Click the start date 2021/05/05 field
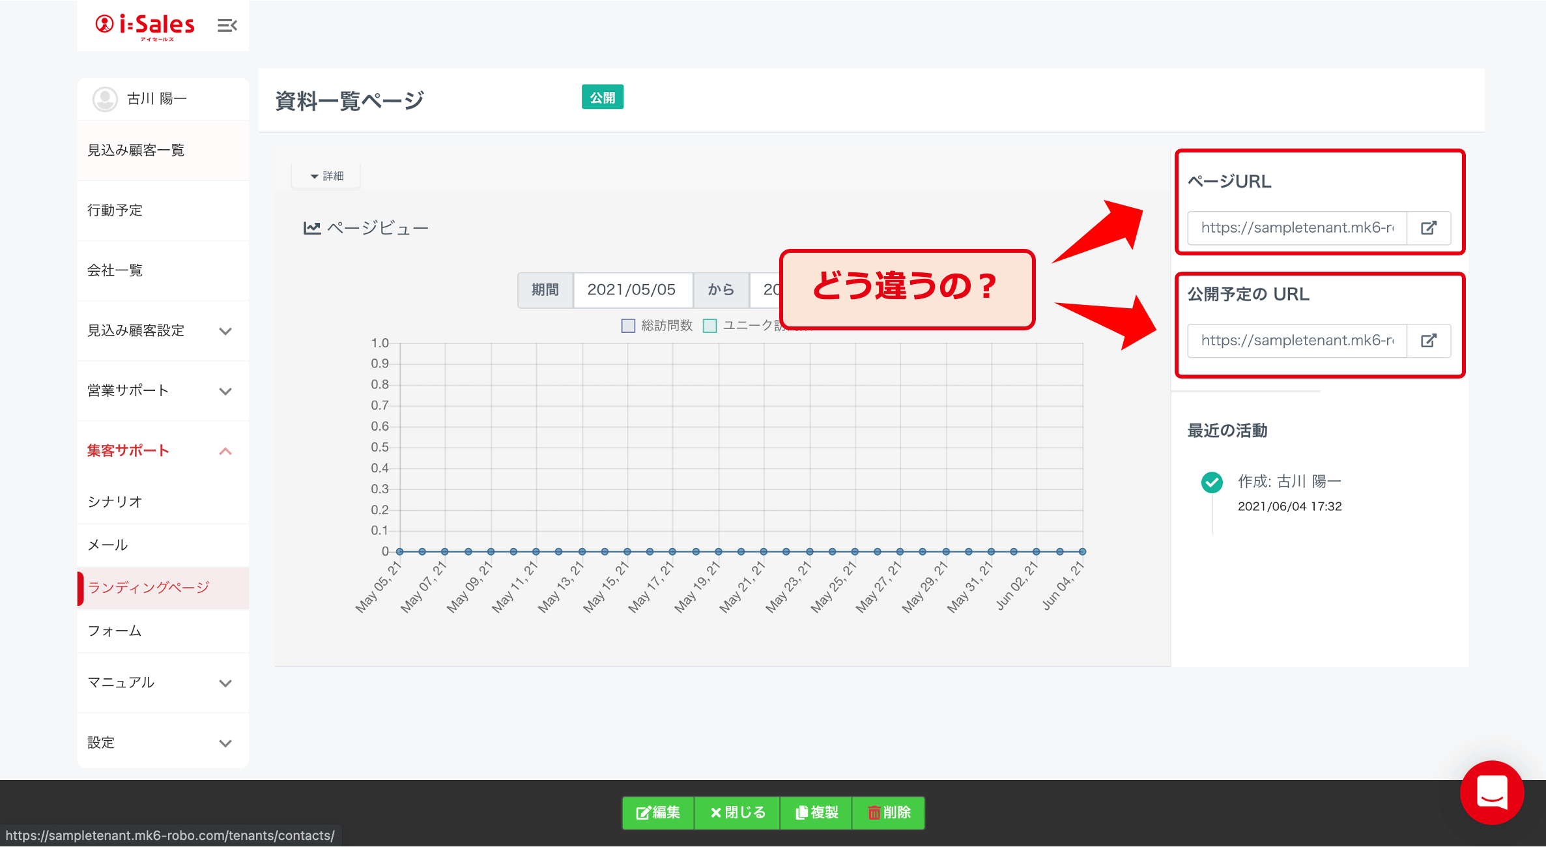This screenshot has width=1546, height=847. [632, 290]
